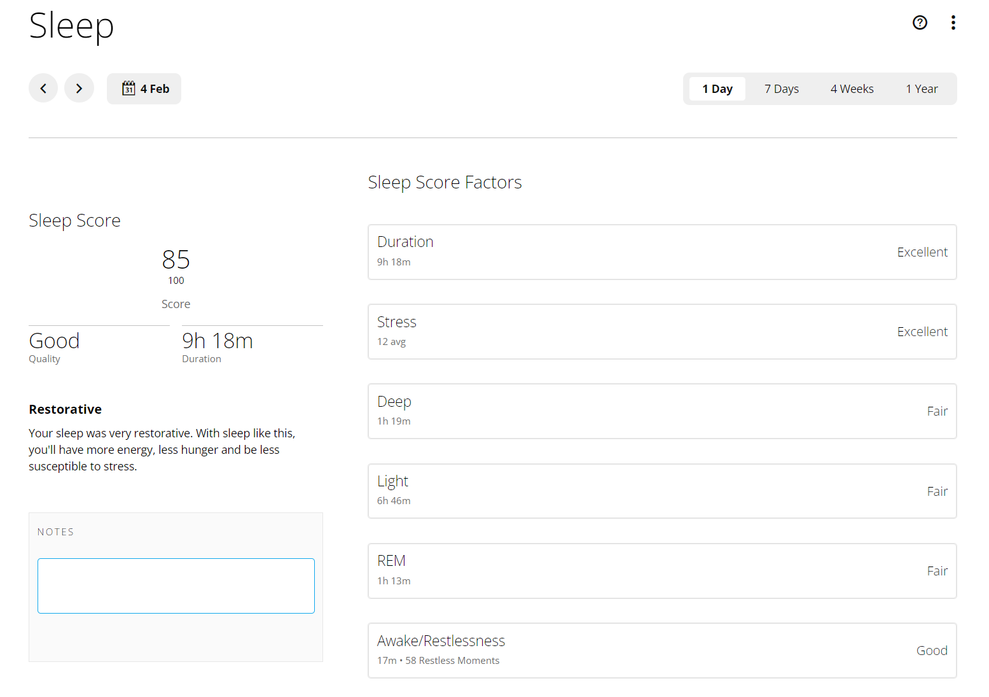Screen dimensions: 989x697
Task: Click the Good rating on Awake/Restlessness
Action: (931, 651)
